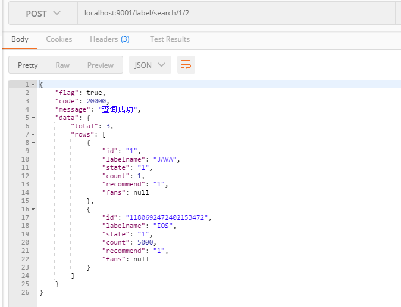
Task: Click the "total" key on line 6
Action: [84, 126]
